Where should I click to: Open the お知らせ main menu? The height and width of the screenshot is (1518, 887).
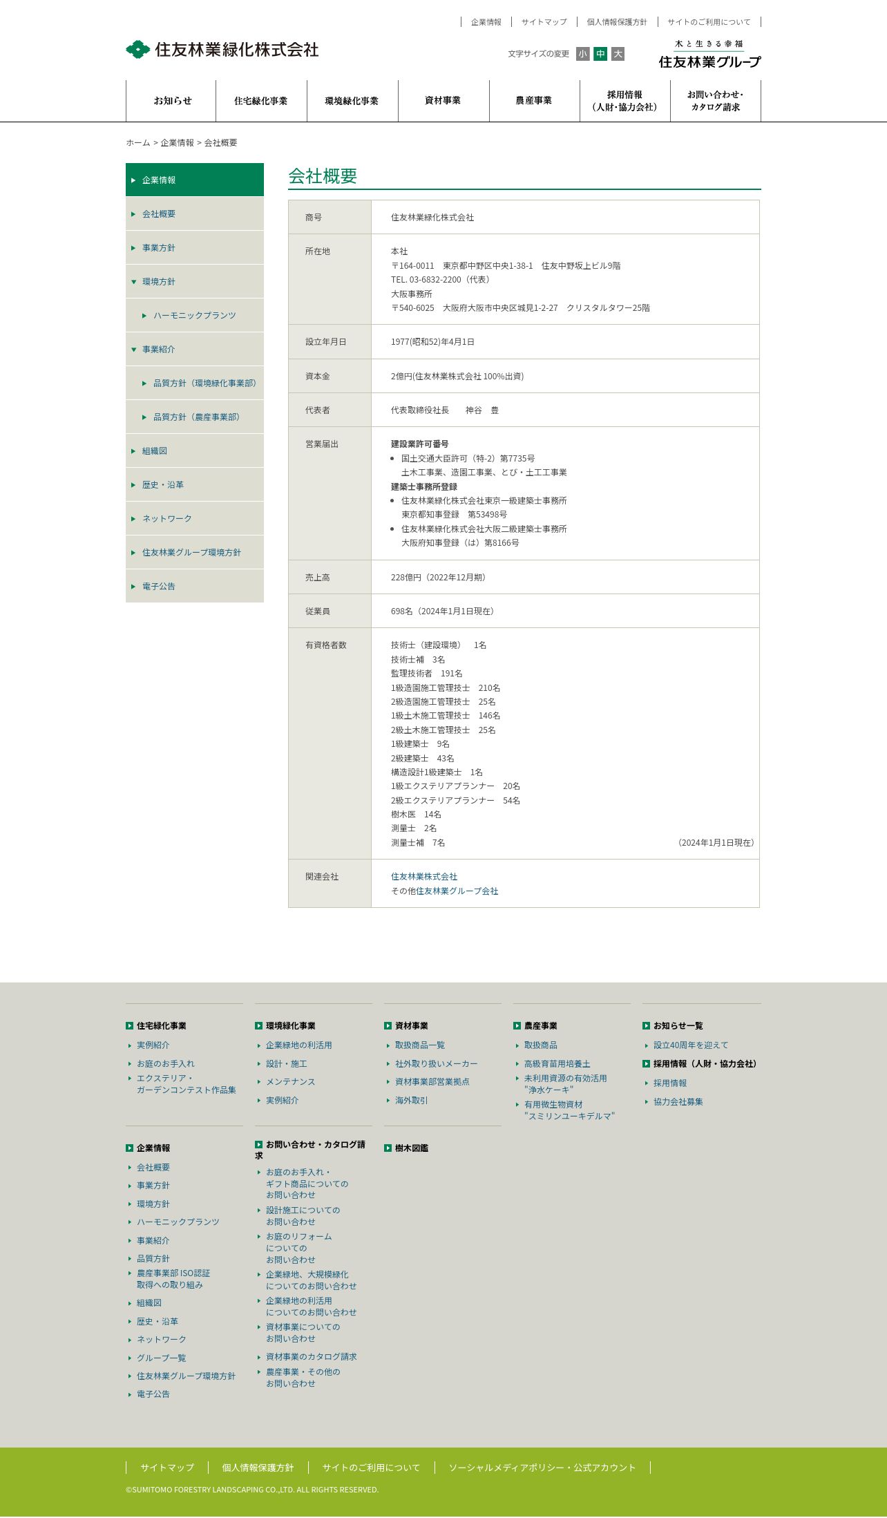171,101
